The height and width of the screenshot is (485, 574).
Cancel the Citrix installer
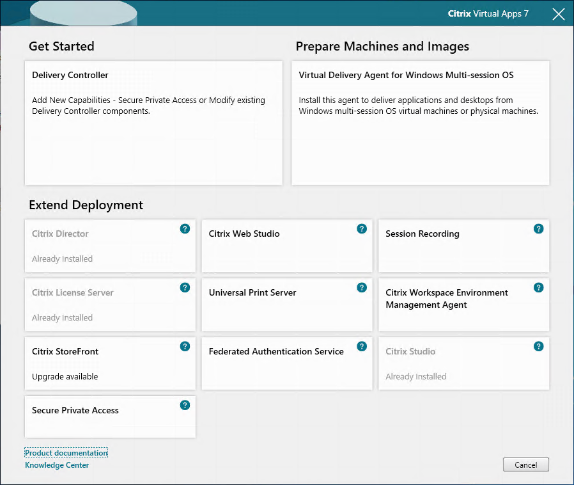525,465
